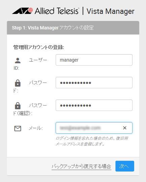This screenshot has width=146, height=182.
Task: Click inside the email address field
Action: pyautogui.click(x=89, y=128)
